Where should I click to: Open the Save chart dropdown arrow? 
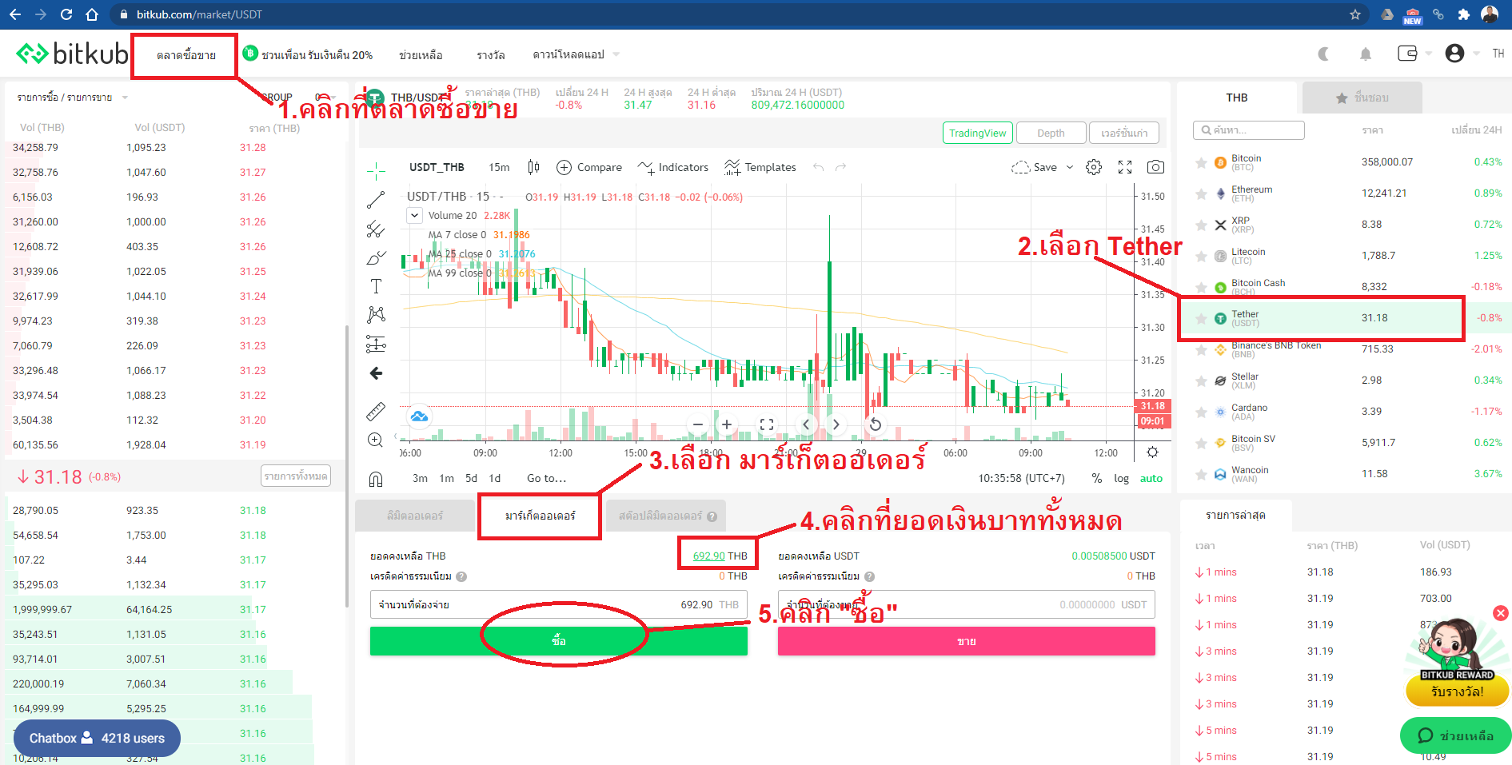coord(1070,167)
